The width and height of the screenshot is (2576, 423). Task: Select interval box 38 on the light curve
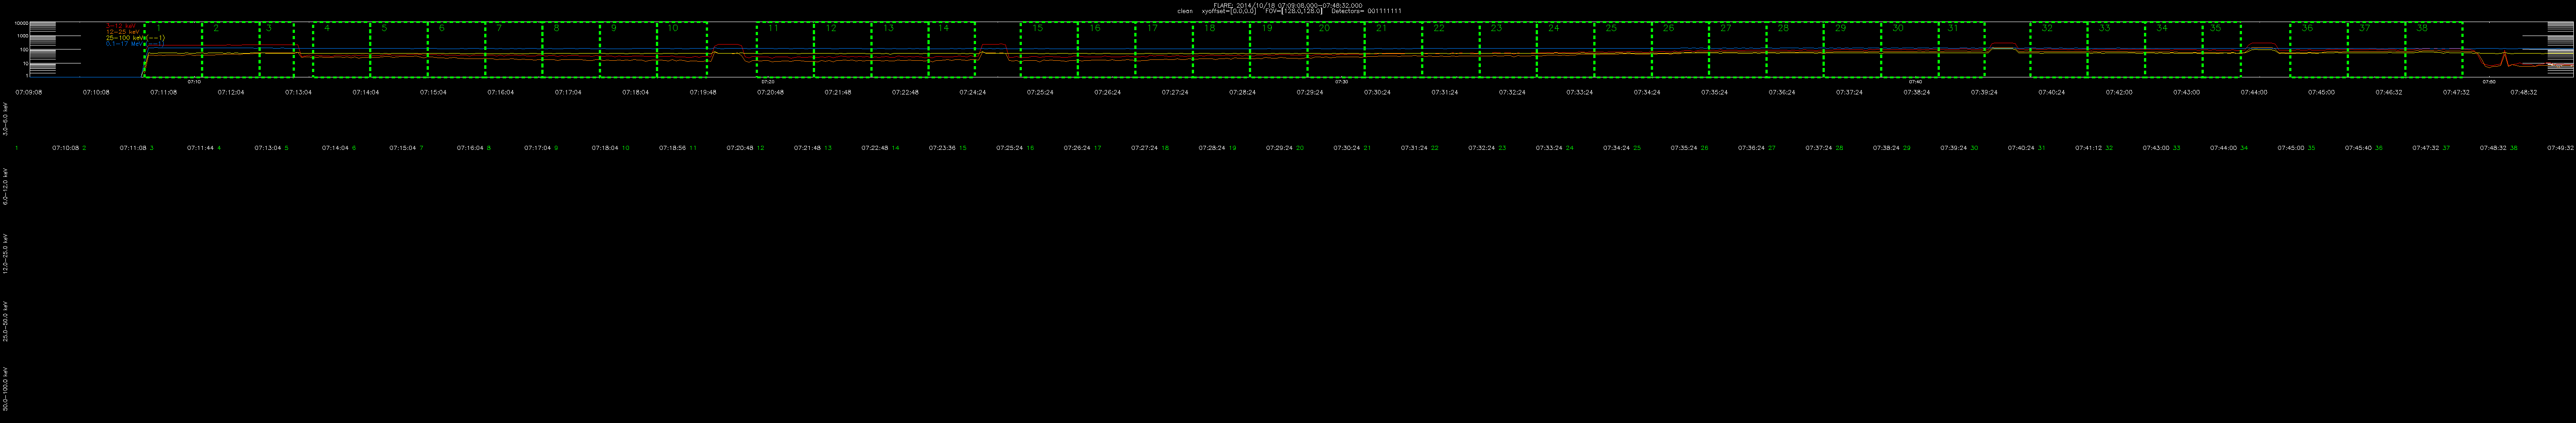pyautogui.click(x=2433, y=49)
